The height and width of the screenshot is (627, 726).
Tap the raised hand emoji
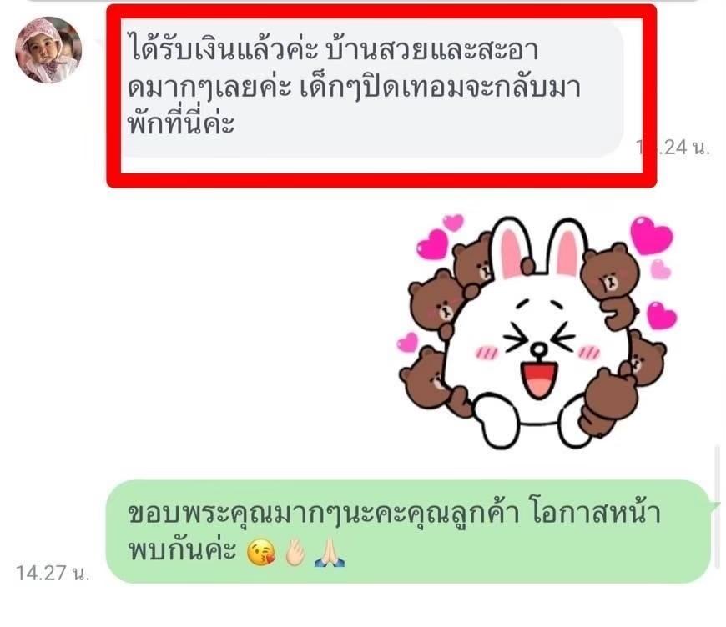tap(295, 553)
